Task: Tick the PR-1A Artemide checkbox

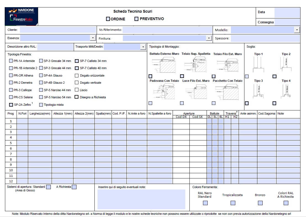Action: (x=11, y=61)
